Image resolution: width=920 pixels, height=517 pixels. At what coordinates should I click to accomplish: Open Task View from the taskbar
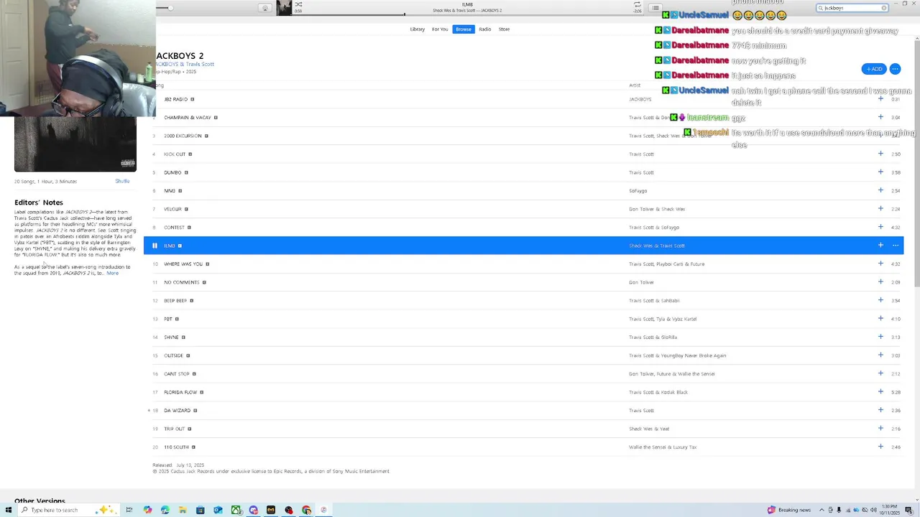tap(129, 510)
